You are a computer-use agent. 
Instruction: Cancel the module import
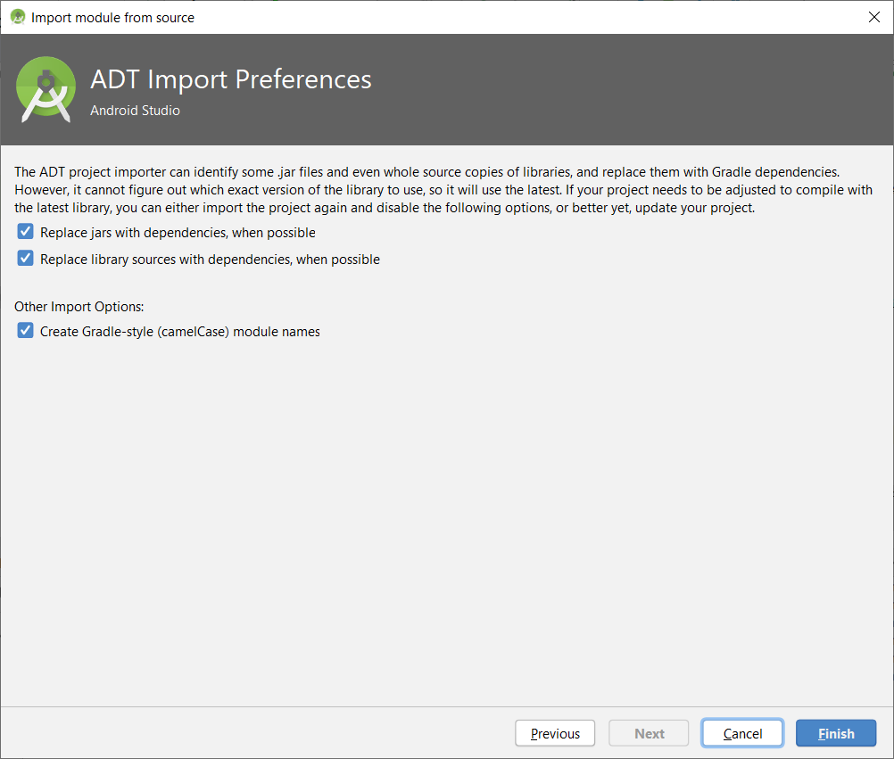(742, 733)
